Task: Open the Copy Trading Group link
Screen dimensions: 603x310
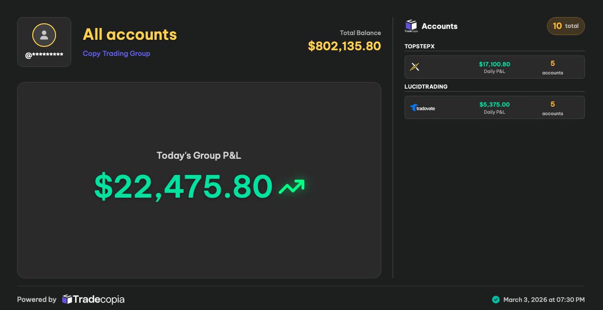Action: coord(117,53)
